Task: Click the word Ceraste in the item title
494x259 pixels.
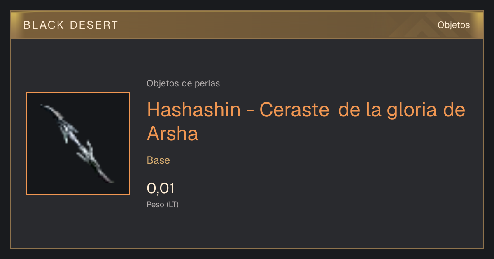Action: [294, 110]
